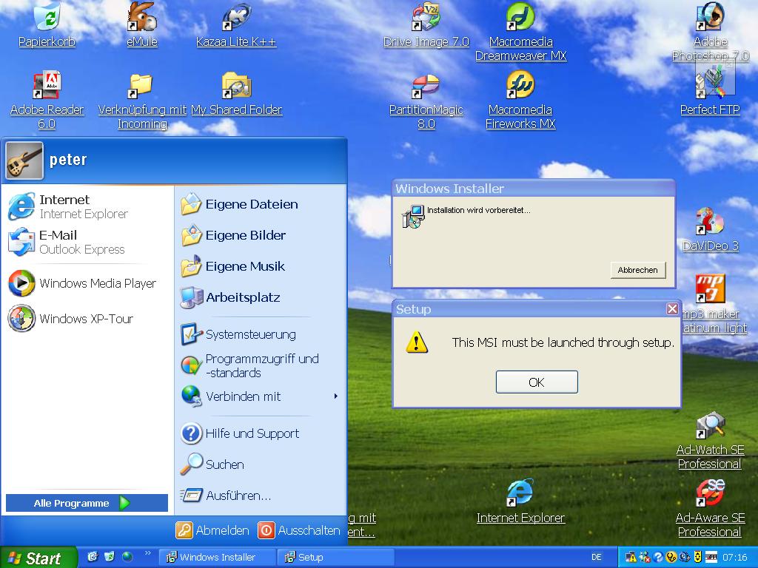758x568 pixels.
Task: Click Abbrechen in Windows Installer dialog
Action: click(637, 270)
